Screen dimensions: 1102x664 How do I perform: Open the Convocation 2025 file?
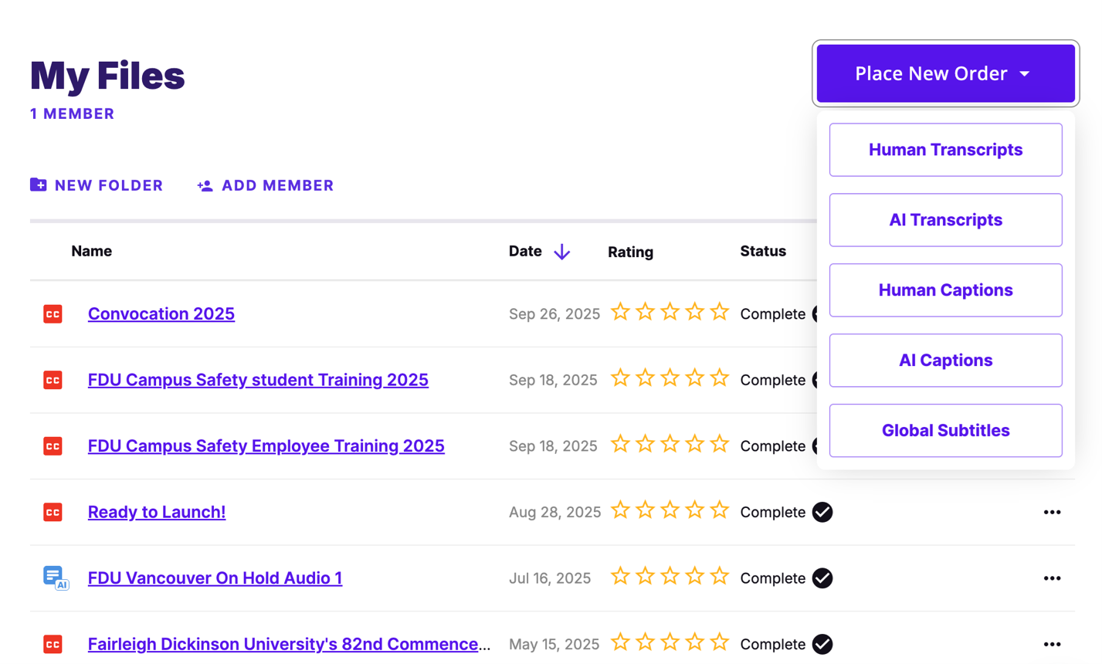(x=161, y=313)
